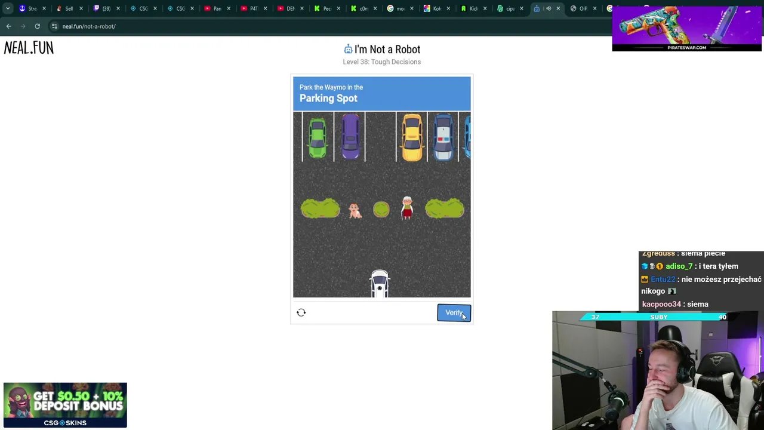Click the Verify button

pos(454,313)
